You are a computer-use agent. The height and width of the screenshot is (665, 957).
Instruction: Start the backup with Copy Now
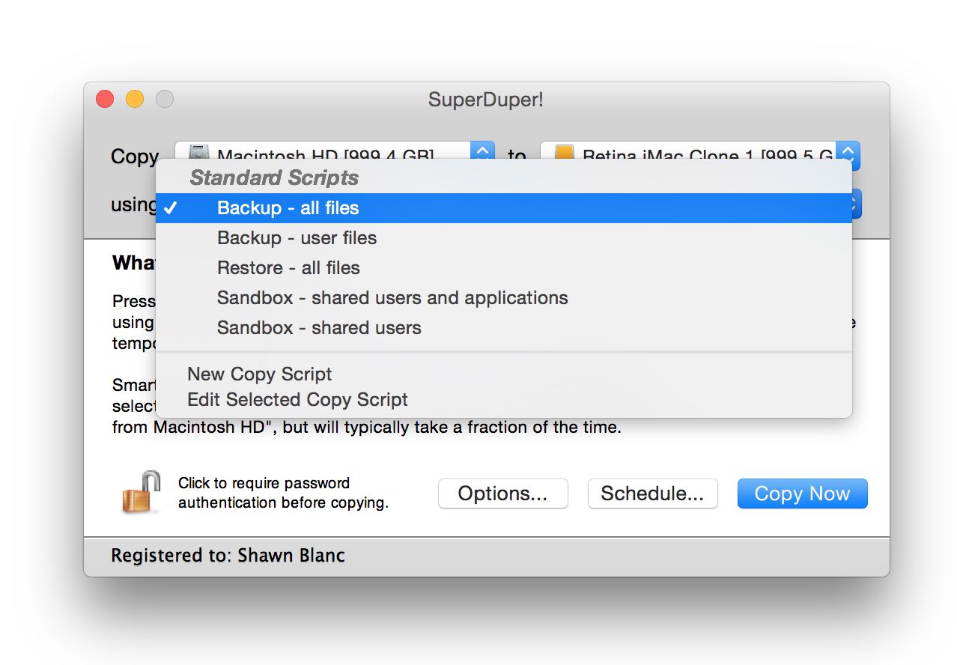pyautogui.click(x=802, y=494)
